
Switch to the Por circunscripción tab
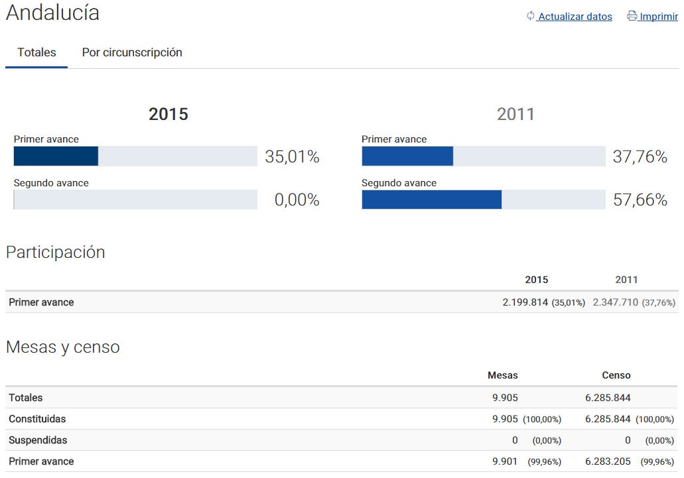tap(131, 52)
